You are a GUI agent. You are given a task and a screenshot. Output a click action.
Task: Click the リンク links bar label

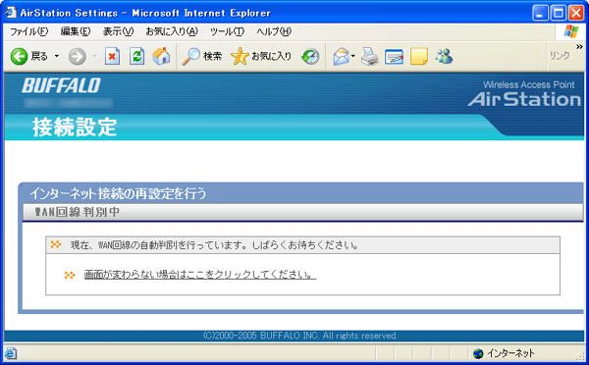click(x=560, y=56)
